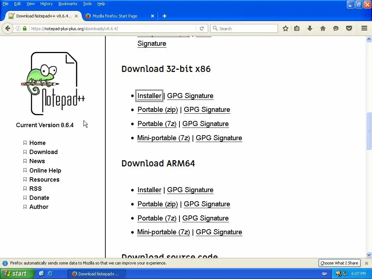The image size is (372, 279).
Task: Open Online Help in sidebar
Action: 45,170
